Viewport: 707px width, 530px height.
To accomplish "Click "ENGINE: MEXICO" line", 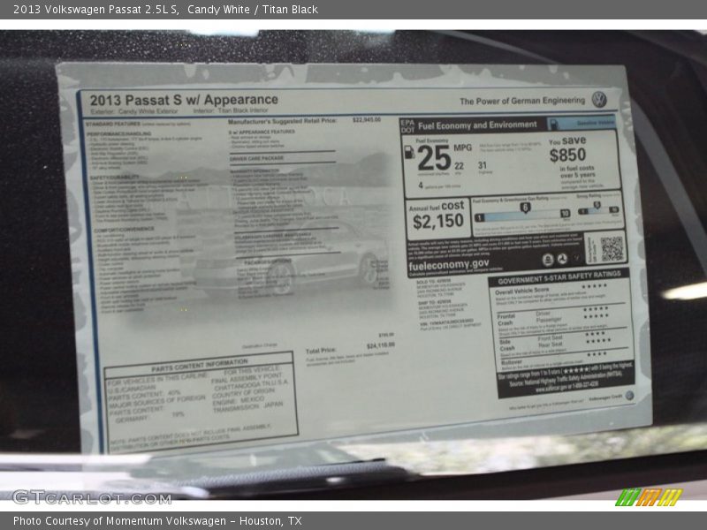I will 239,400.
